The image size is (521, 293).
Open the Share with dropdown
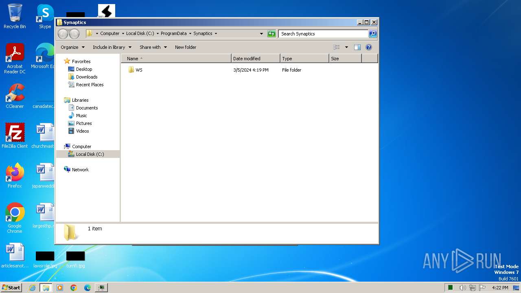click(x=153, y=47)
